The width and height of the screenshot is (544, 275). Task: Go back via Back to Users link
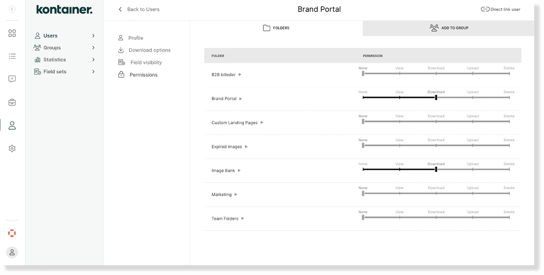(139, 9)
